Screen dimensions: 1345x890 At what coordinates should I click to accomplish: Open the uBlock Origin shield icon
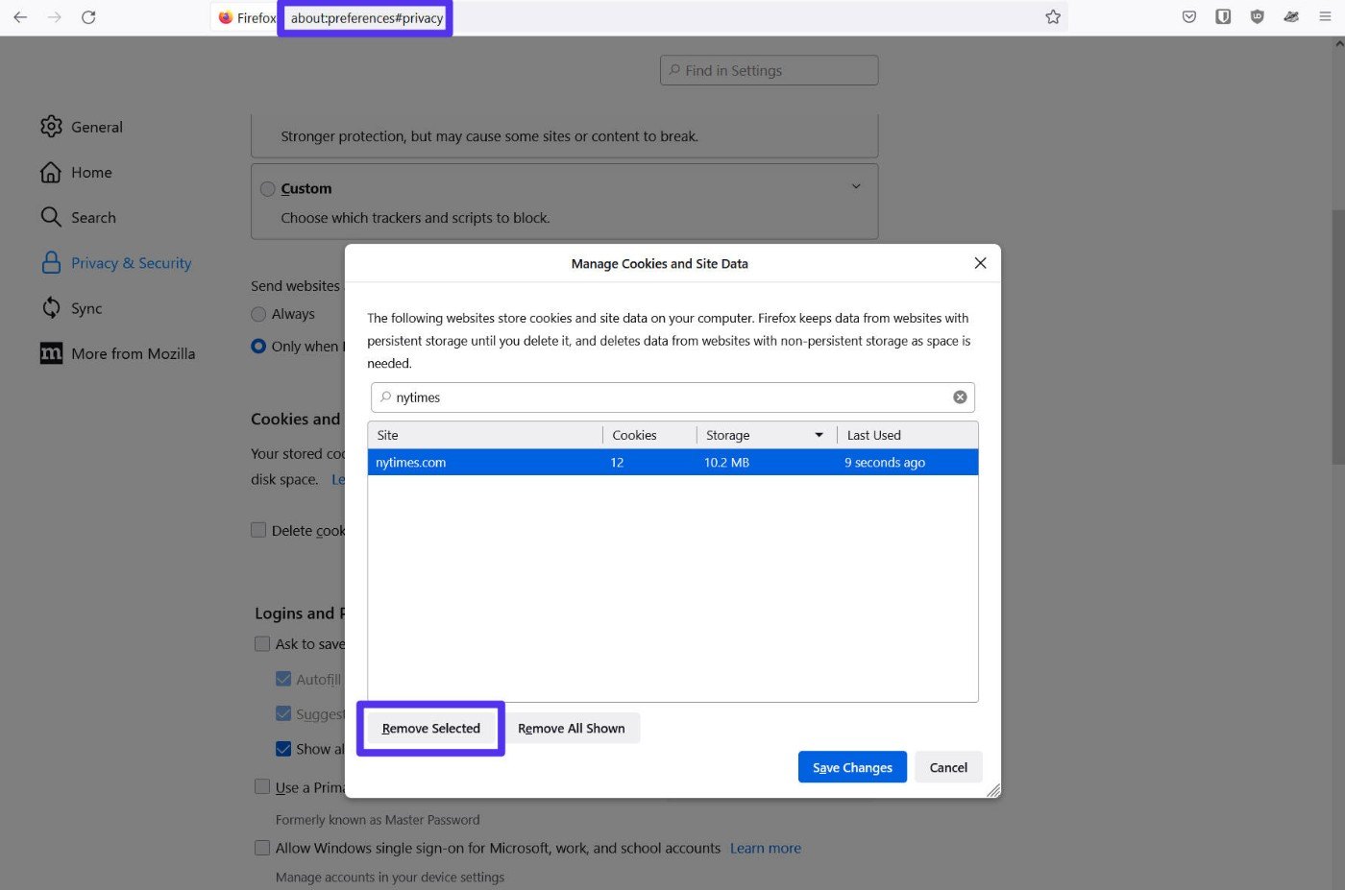(x=1257, y=17)
